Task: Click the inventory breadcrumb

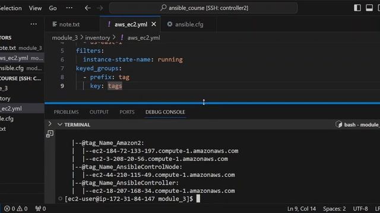Action: pos(97,38)
